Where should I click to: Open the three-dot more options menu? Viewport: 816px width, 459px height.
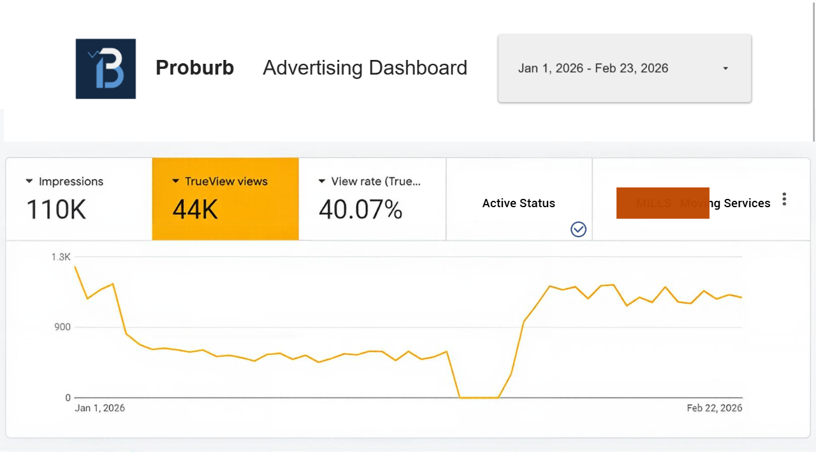coord(784,200)
